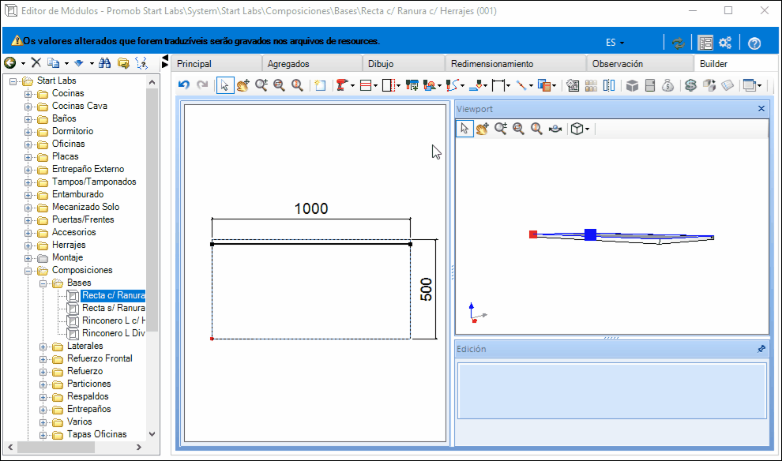Click the grey 3D cube icon
This screenshot has width=782, height=461.
click(x=633, y=85)
